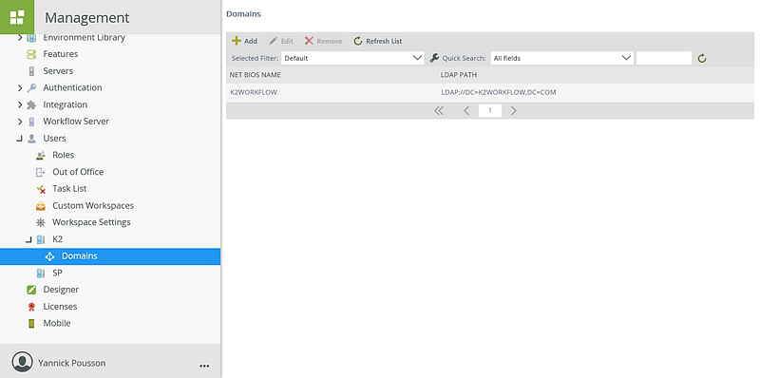Click the Management header title
Image resolution: width=760 pixels, height=378 pixels.
tap(87, 18)
